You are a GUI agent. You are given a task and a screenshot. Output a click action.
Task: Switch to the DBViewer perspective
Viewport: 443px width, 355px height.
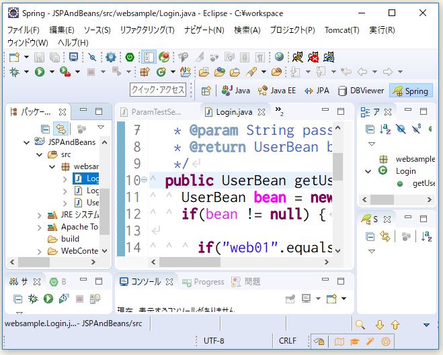361,91
